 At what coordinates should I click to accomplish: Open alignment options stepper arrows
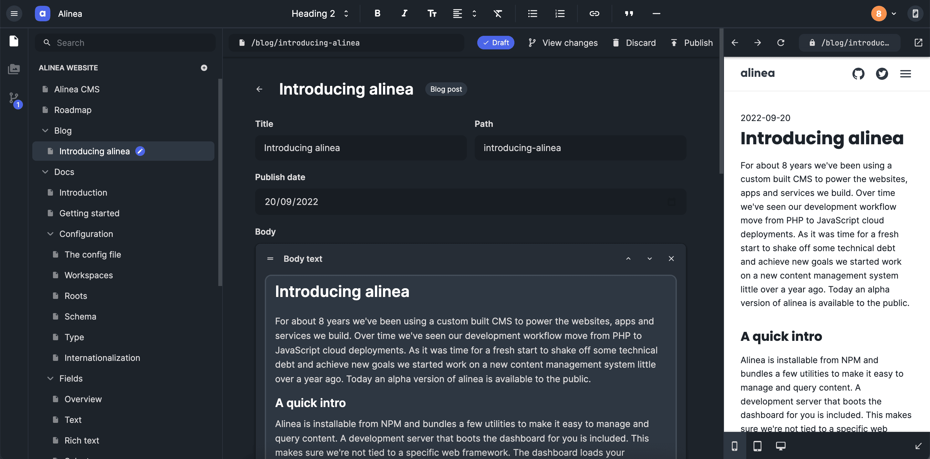point(474,14)
